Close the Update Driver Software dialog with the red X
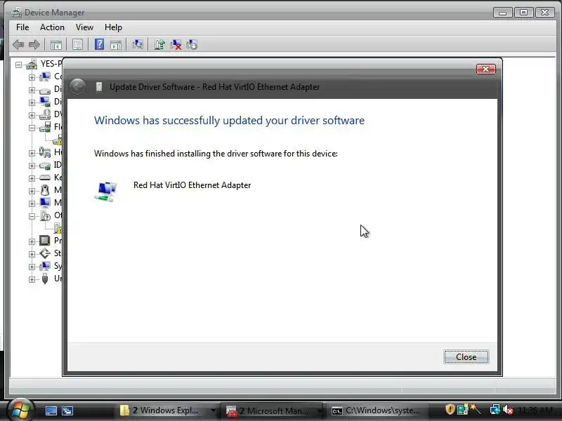Viewport: 562px width, 421px height. click(x=486, y=69)
